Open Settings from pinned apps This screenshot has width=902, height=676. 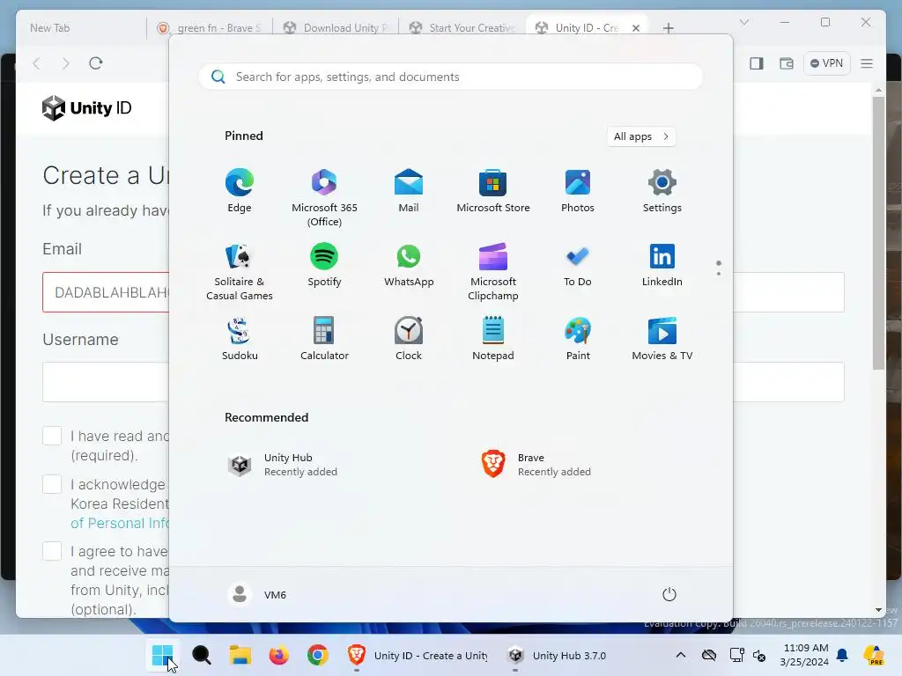tap(662, 191)
